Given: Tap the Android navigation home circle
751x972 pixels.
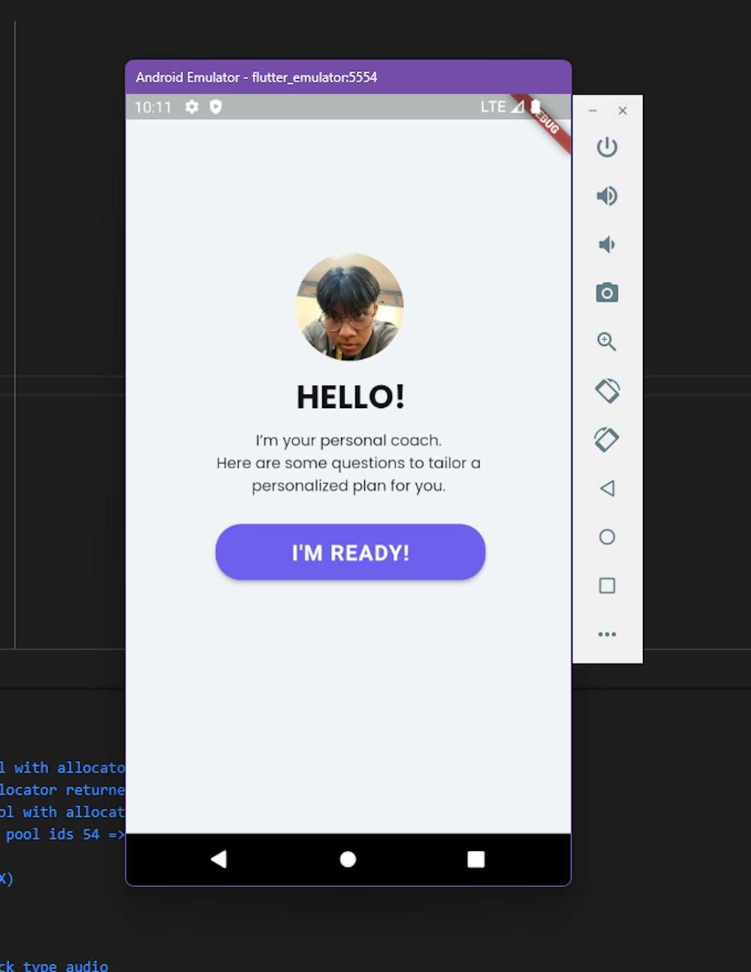Looking at the screenshot, I should tap(348, 859).
